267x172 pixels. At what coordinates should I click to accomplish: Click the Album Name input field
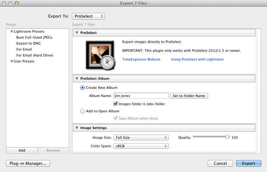coord(141,96)
